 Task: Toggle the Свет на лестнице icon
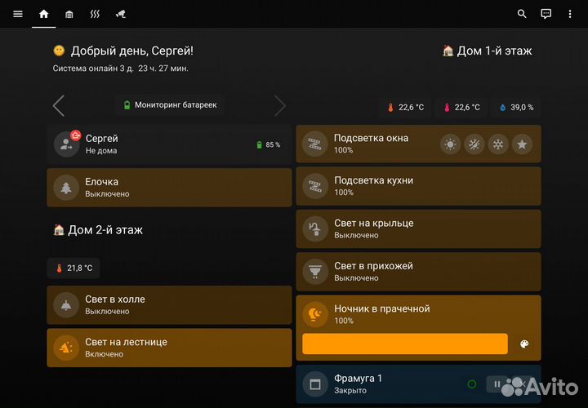66,348
